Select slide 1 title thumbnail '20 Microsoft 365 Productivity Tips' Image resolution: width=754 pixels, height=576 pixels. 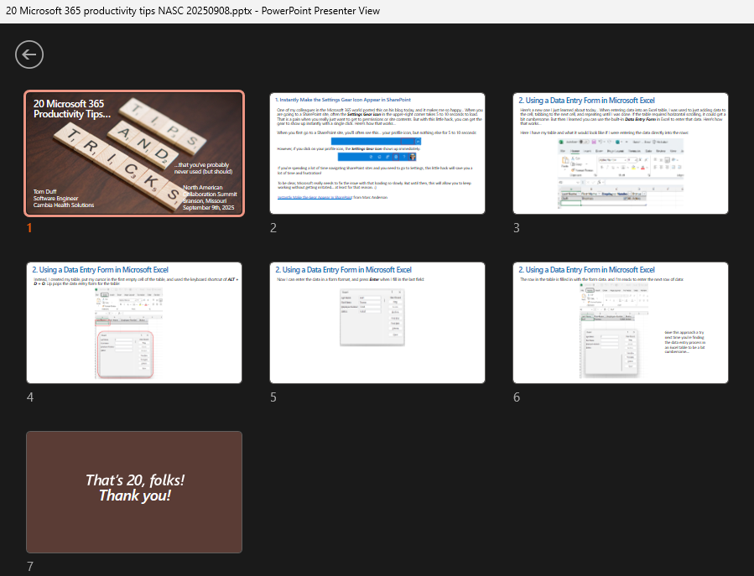[x=134, y=153]
